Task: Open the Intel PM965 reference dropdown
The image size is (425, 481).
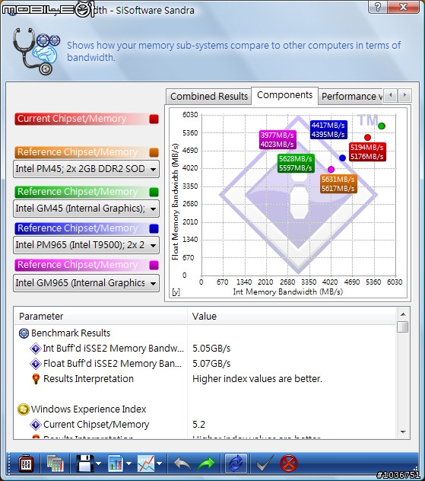Action: click(86, 245)
